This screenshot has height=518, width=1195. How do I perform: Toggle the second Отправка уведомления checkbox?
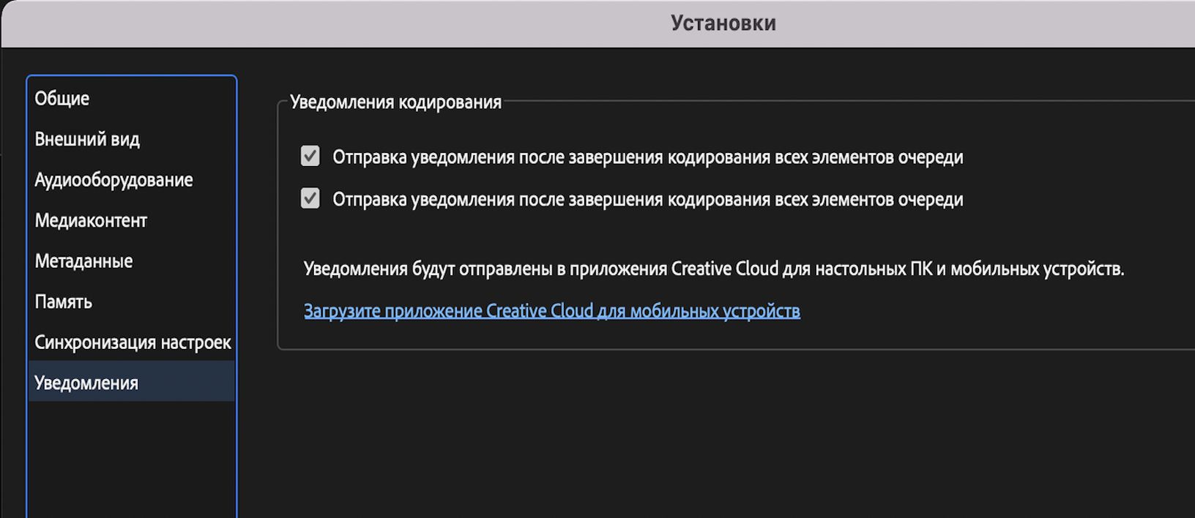point(310,198)
